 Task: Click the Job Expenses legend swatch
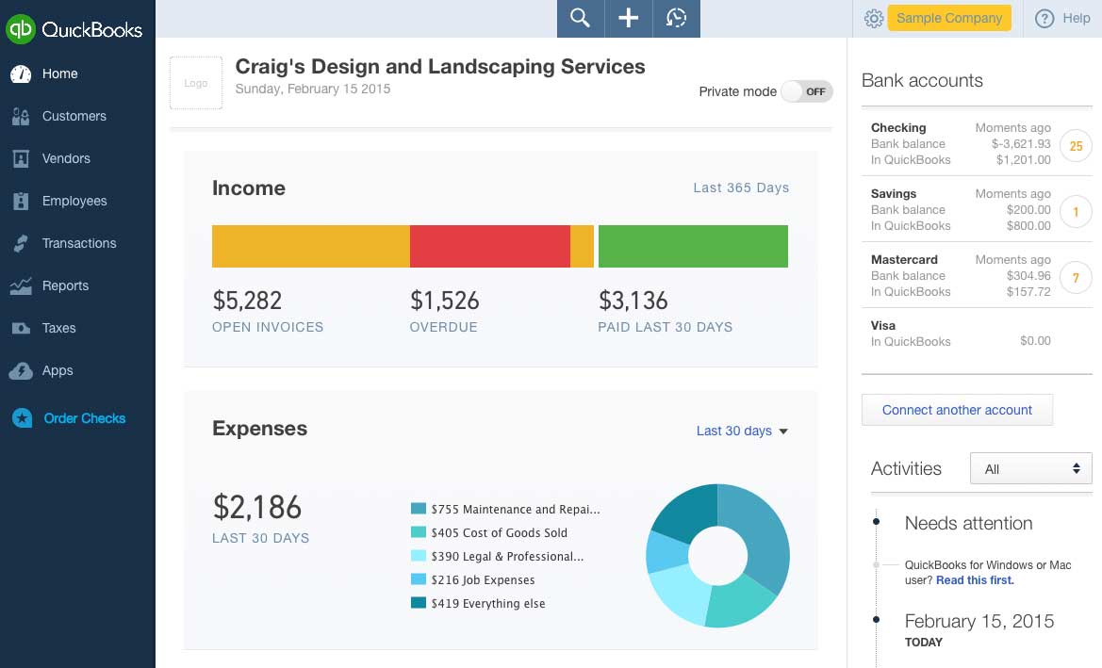419,579
